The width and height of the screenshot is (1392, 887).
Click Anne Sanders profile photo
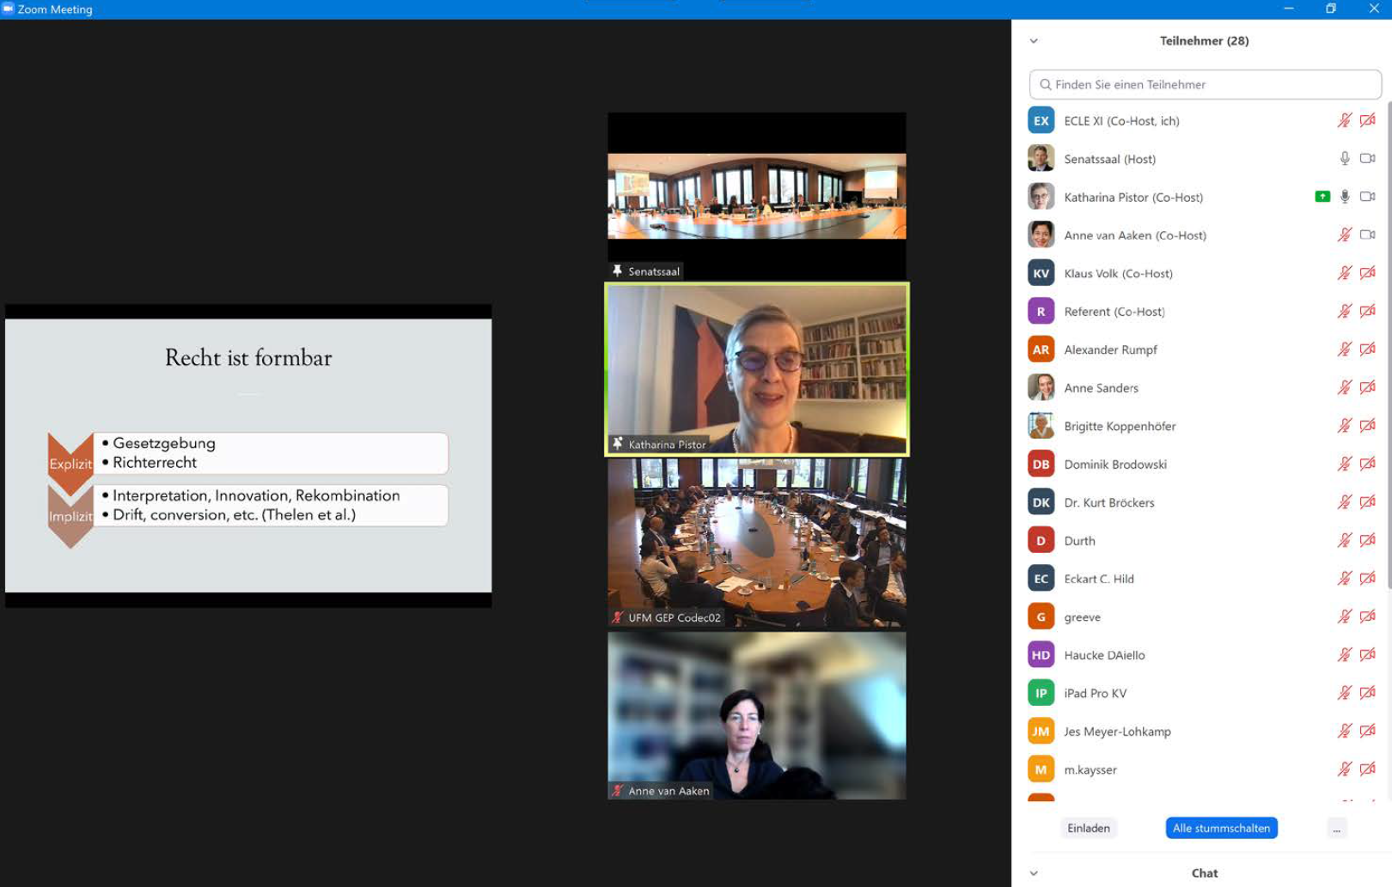(x=1041, y=387)
